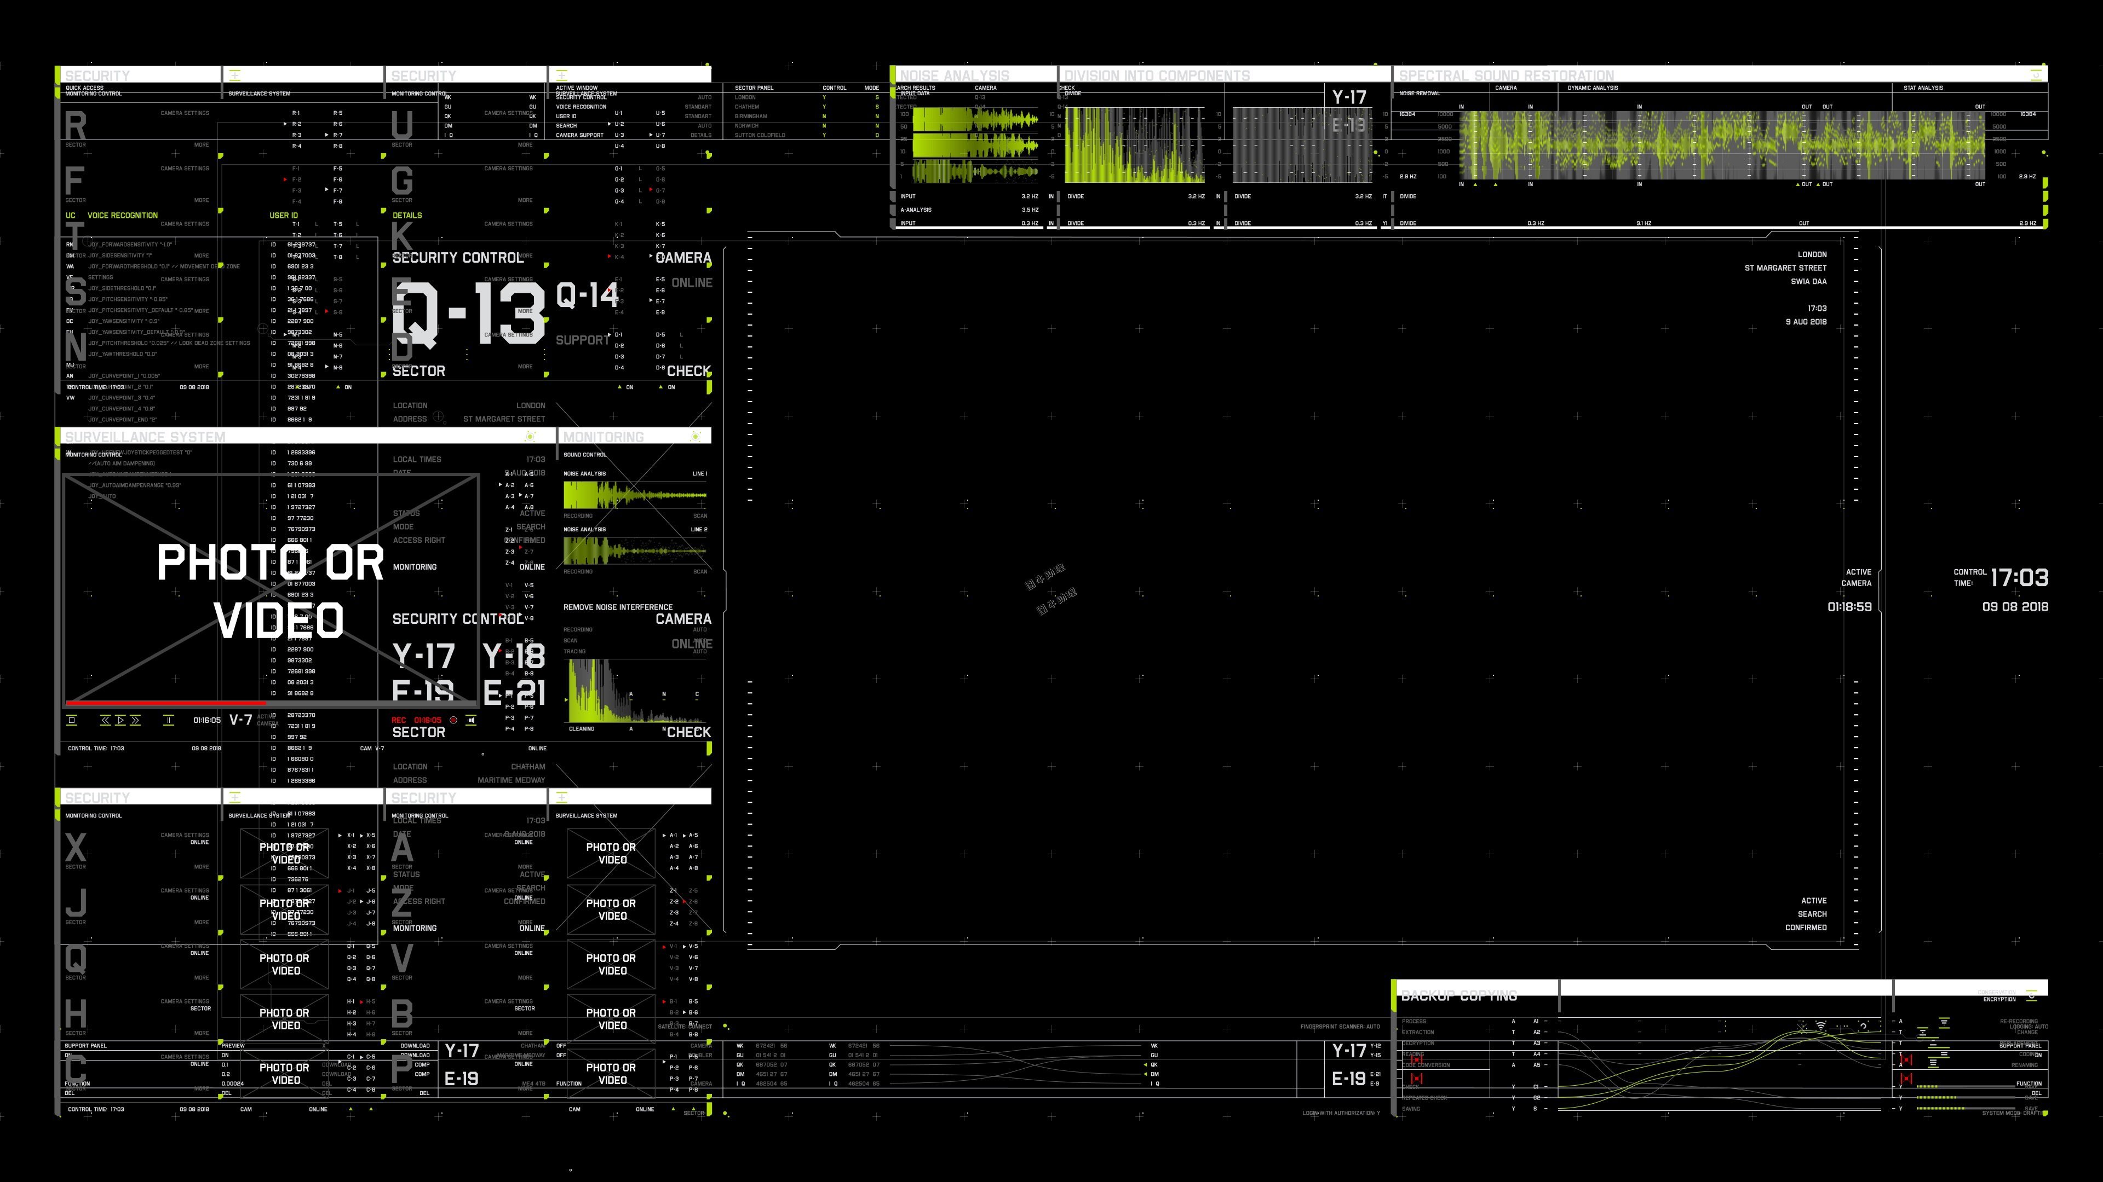The width and height of the screenshot is (2103, 1182).
Task: Click the 01:18:59 active camera timer
Action: tap(1849, 607)
